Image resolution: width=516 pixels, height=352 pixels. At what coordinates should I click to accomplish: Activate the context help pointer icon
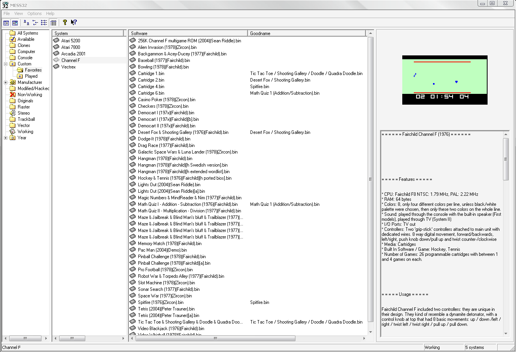tap(74, 23)
